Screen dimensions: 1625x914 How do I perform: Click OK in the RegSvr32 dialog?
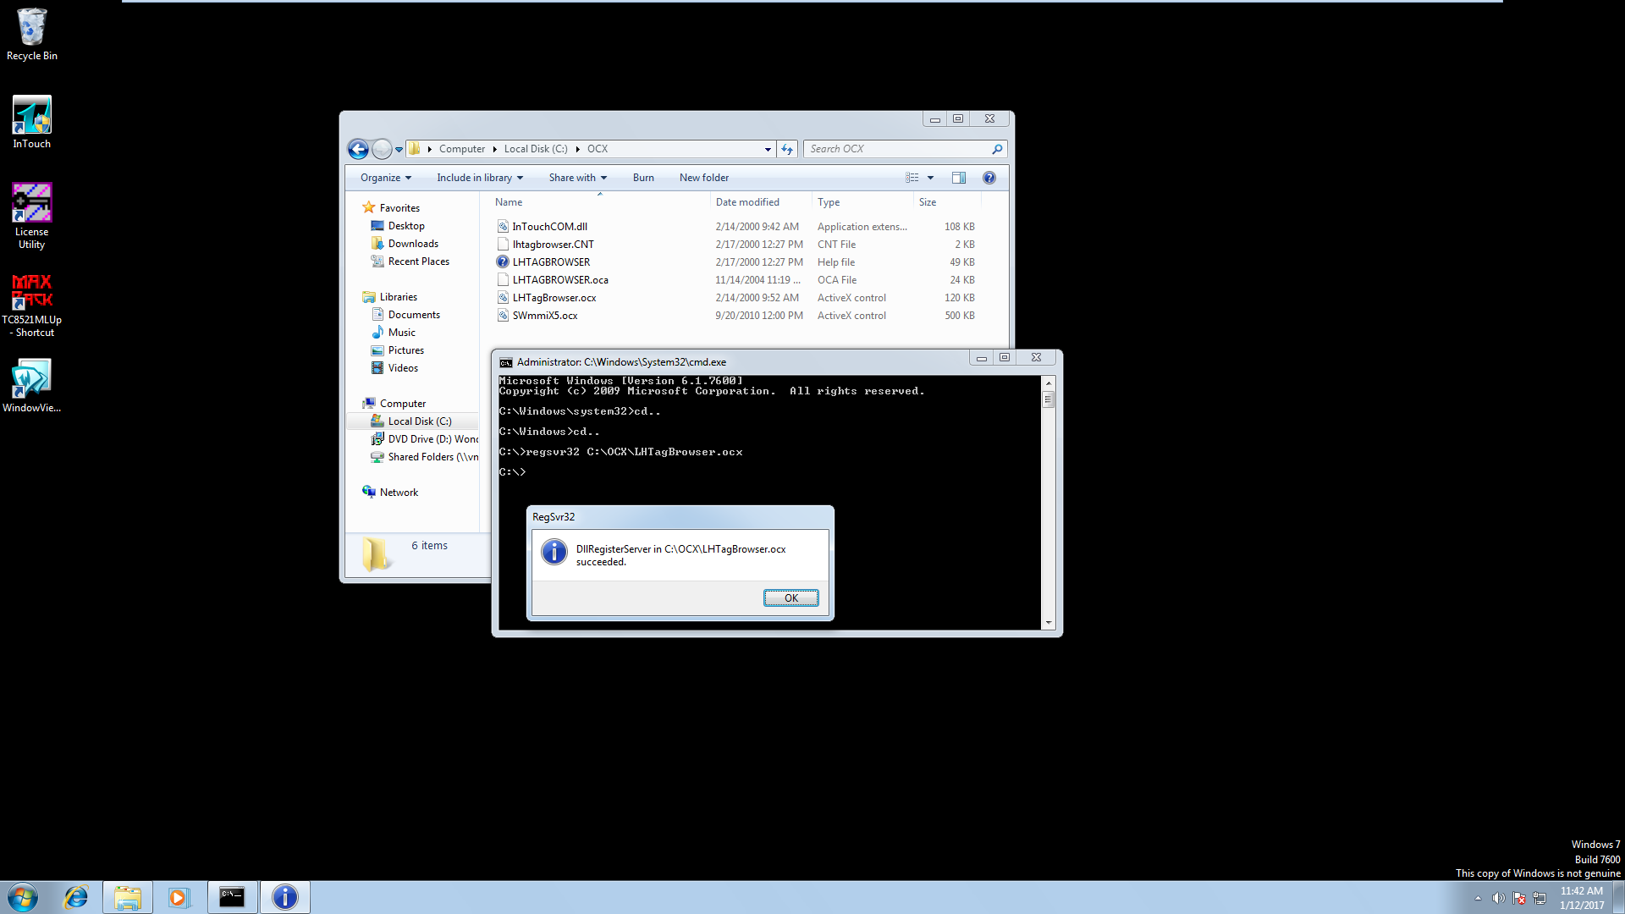(791, 598)
